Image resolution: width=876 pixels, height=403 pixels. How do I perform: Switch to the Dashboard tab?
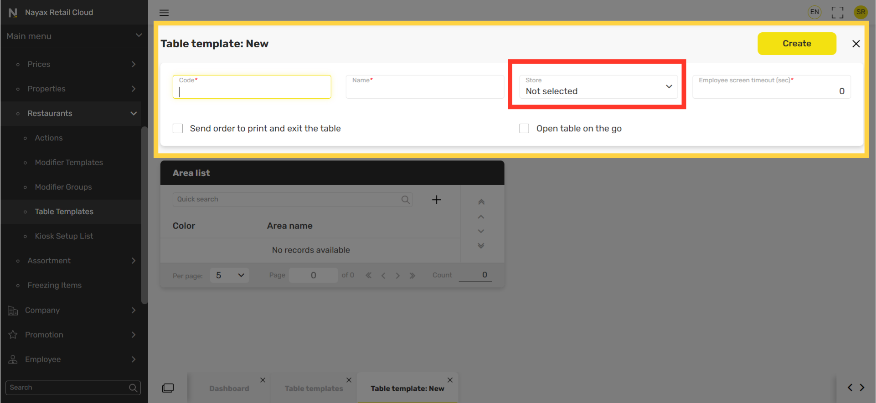[229, 388]
